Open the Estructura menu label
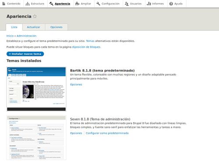The image size is (219, 162). click(x=38, y=4)
